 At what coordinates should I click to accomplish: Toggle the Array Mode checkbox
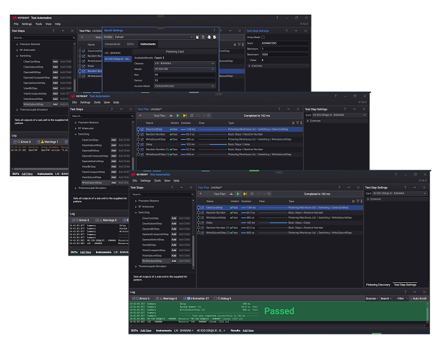tap(263, 37)
